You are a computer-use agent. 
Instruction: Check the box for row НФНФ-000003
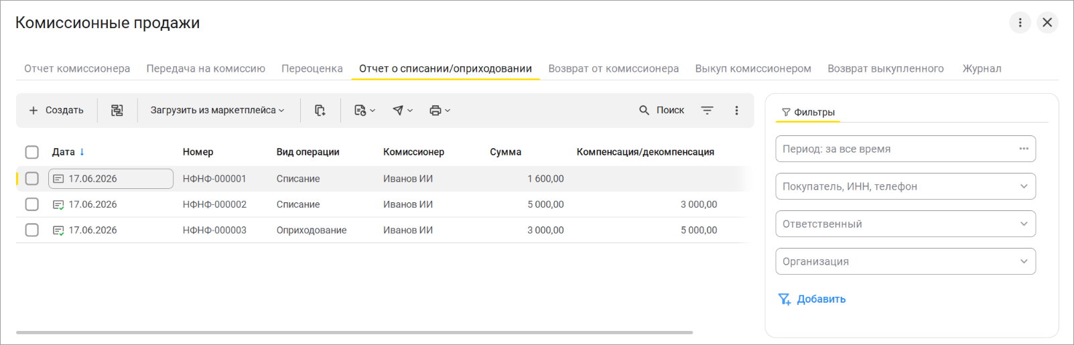[x=31, y=230]
